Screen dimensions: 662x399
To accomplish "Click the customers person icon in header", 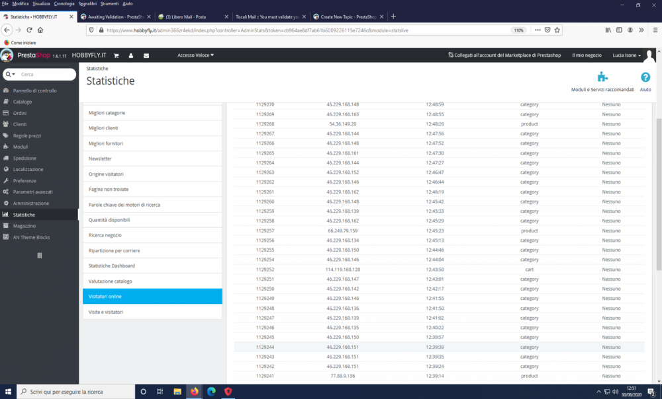I will coord(131,55).
